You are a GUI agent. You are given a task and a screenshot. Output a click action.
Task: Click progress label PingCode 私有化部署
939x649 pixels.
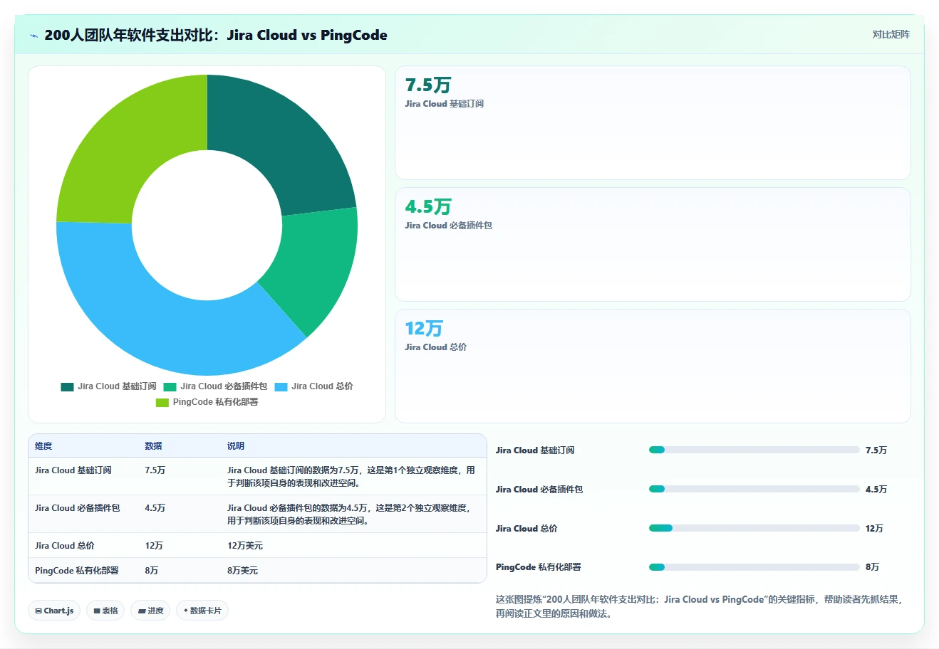pyautogui.click(x=539, y=567)
